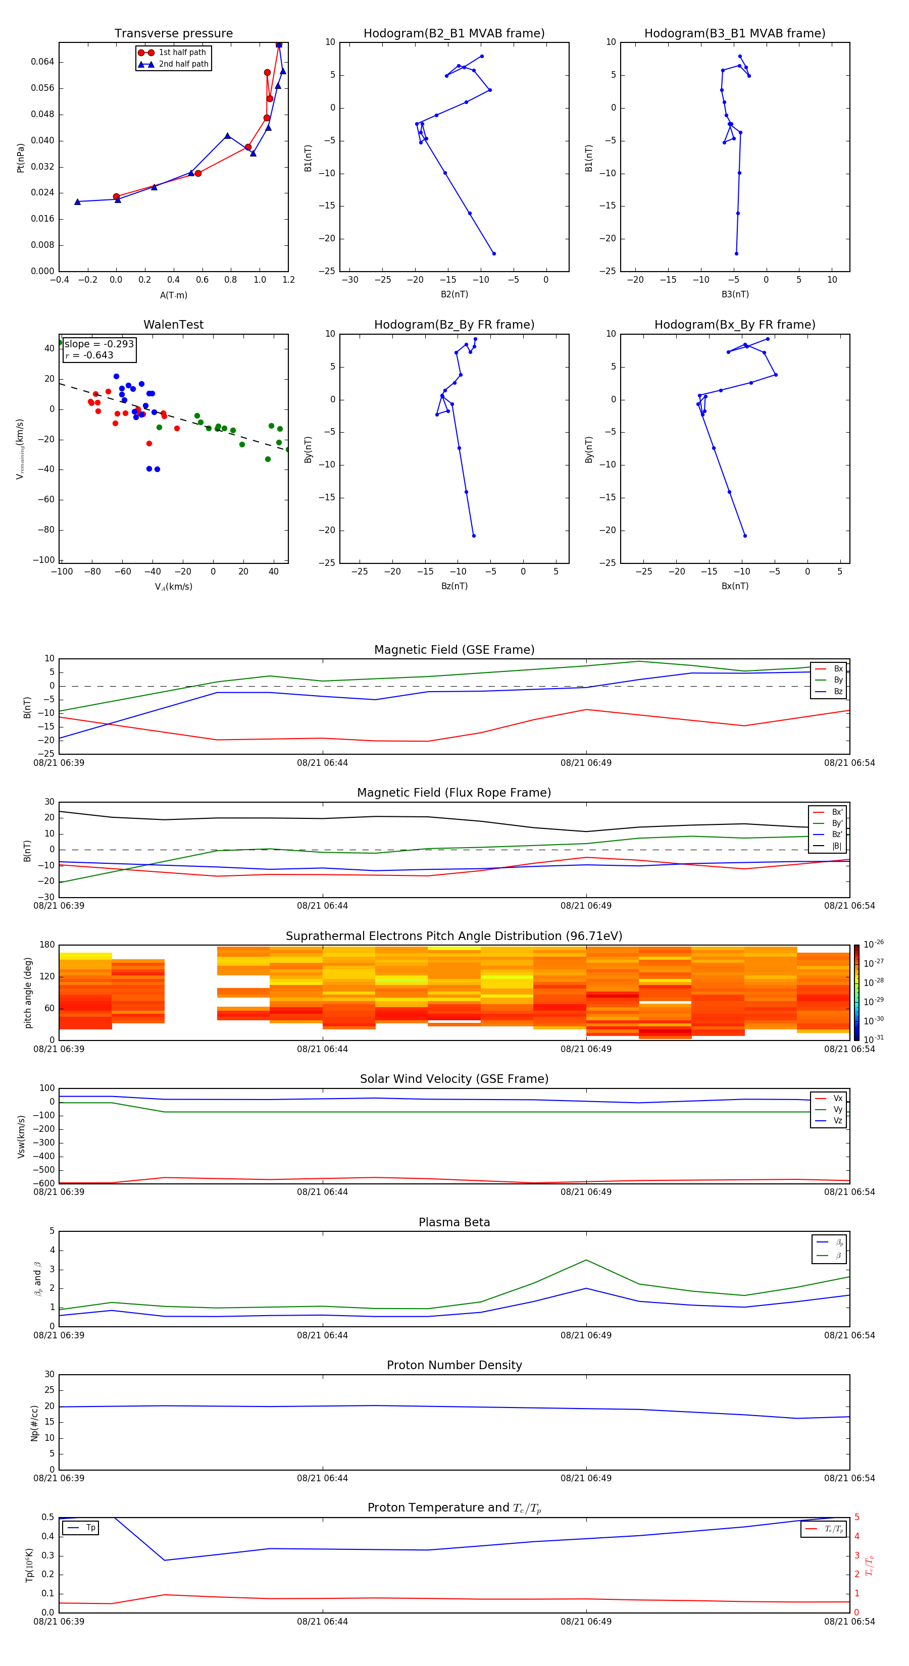Click the 08/21 06:39 tick under GSE Magnetic Field
The height and width of the screenshot is (1666, 909).
coord(59,763)
